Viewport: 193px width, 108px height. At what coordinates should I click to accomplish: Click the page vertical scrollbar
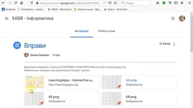(191, 34)
